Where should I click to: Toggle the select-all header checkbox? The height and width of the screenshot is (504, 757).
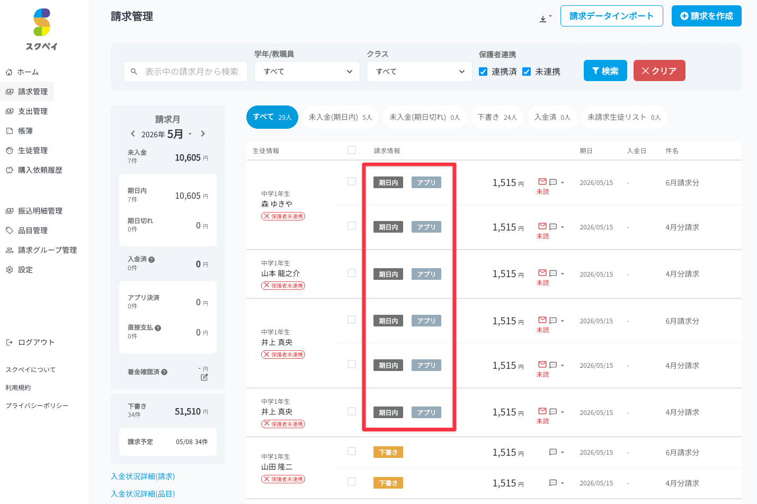pos(352,150)
